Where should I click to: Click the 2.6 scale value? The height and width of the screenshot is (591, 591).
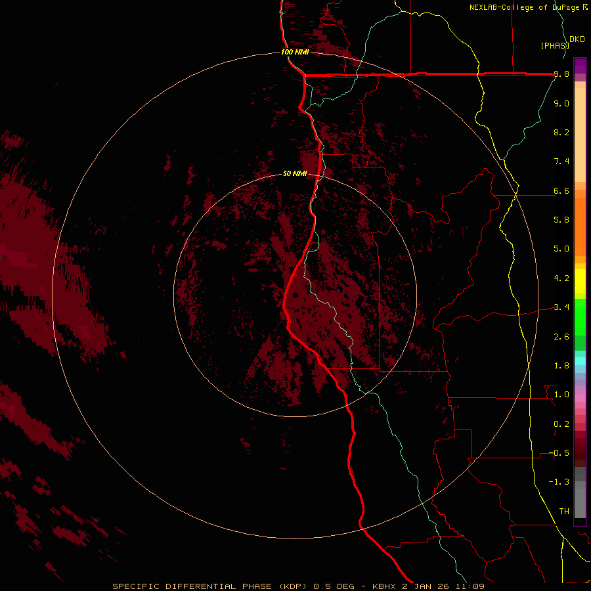(x=561, y=337)
